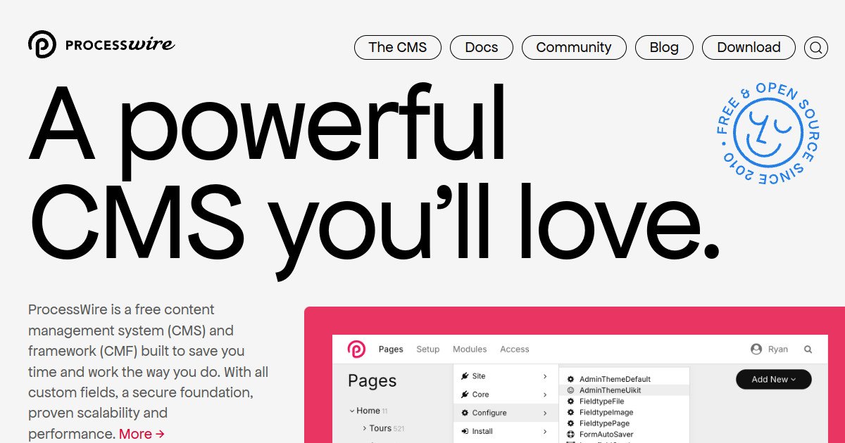Click the gear icon beside FieldtypeImage
This screenshot has height=443, width=845.
571,413
